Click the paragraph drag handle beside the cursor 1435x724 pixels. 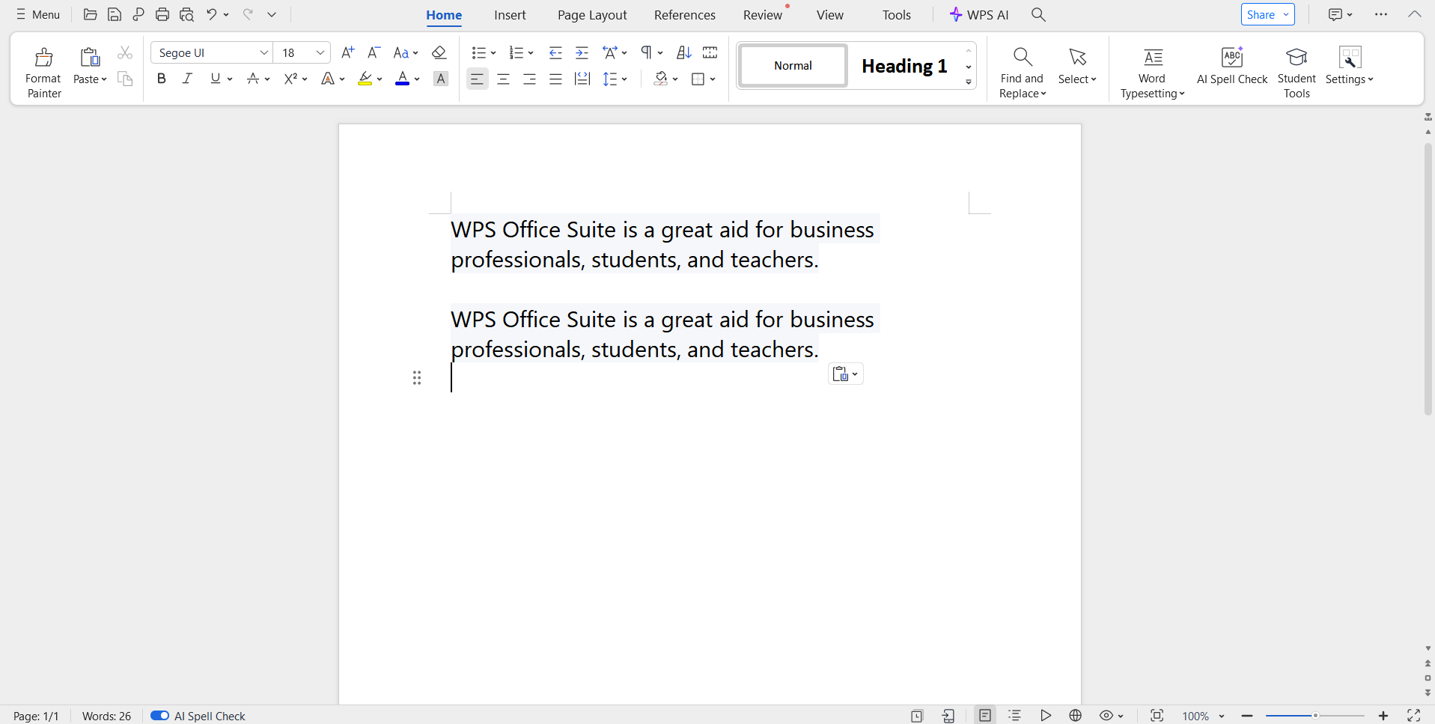click(x=417, y=377)
